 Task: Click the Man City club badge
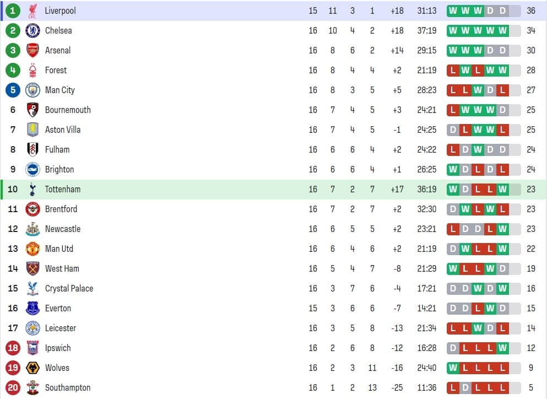pos(33,90)
